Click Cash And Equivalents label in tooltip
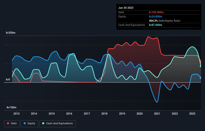Screen dimensions: 205x131 (132, 25)
